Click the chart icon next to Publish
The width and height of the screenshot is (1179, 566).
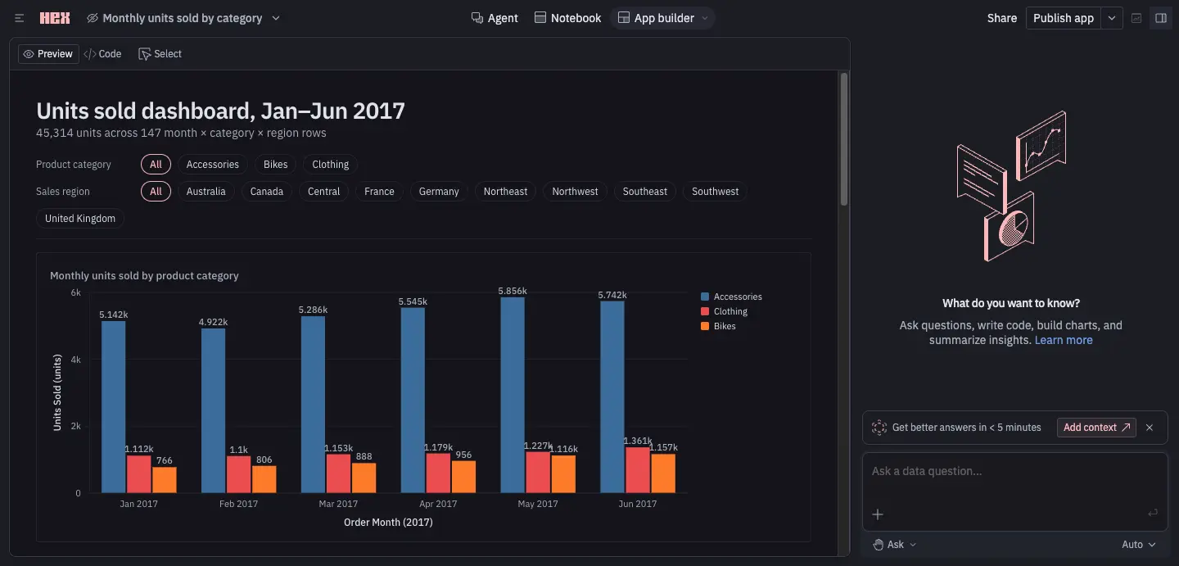coord(1136,18)
